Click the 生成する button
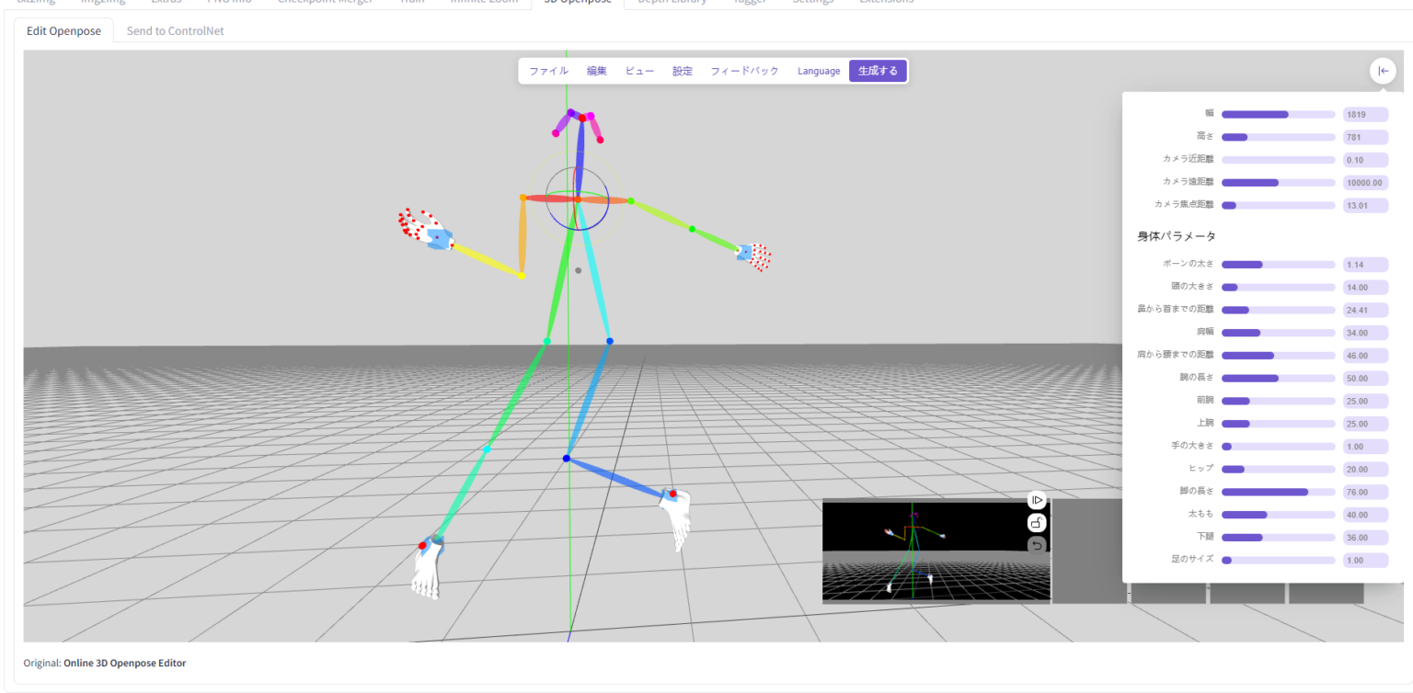 [878, 70]
